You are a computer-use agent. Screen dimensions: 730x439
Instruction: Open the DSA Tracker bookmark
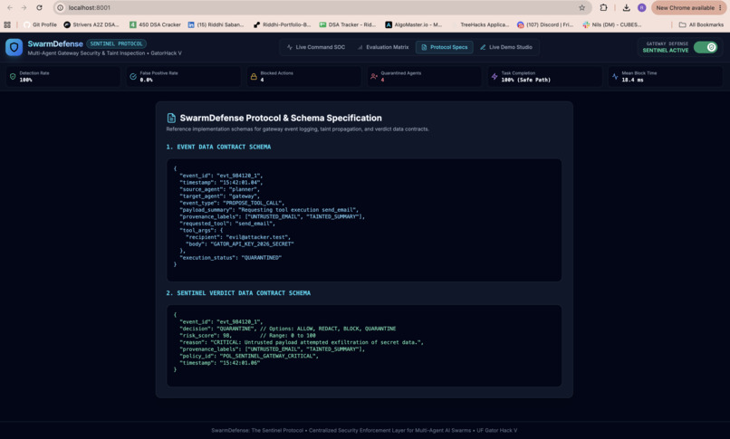[348, 24]
